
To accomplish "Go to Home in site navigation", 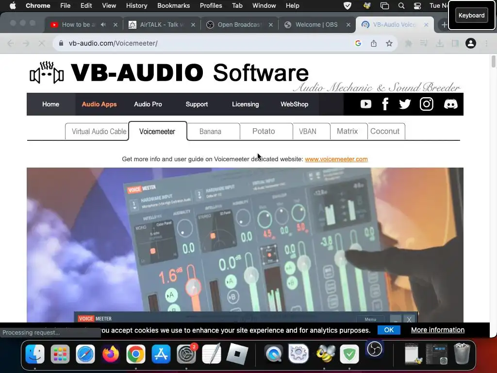I will pos(50,104).
